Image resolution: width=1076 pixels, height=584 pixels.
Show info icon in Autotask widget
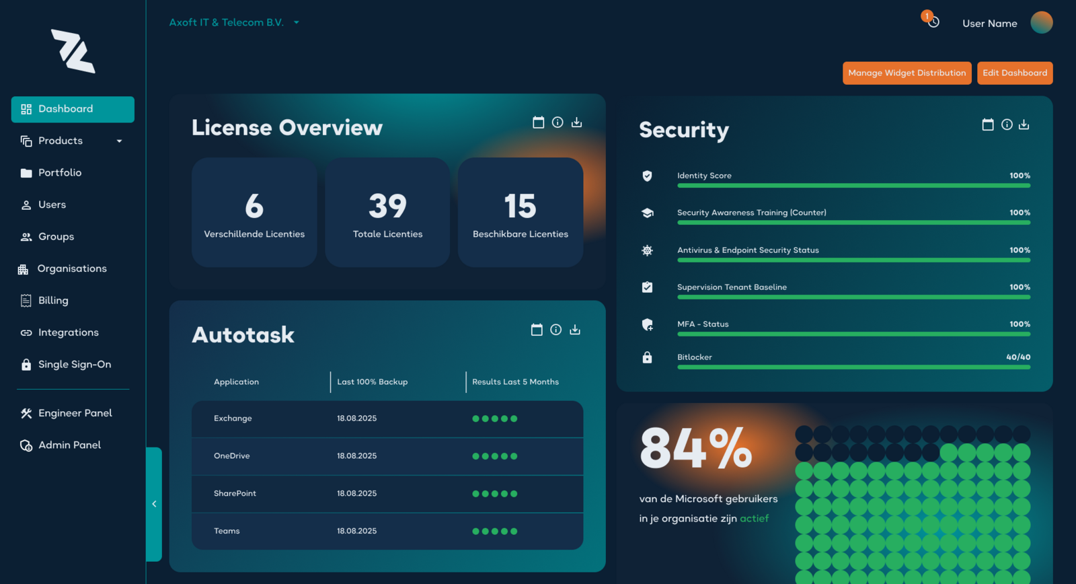555,330
